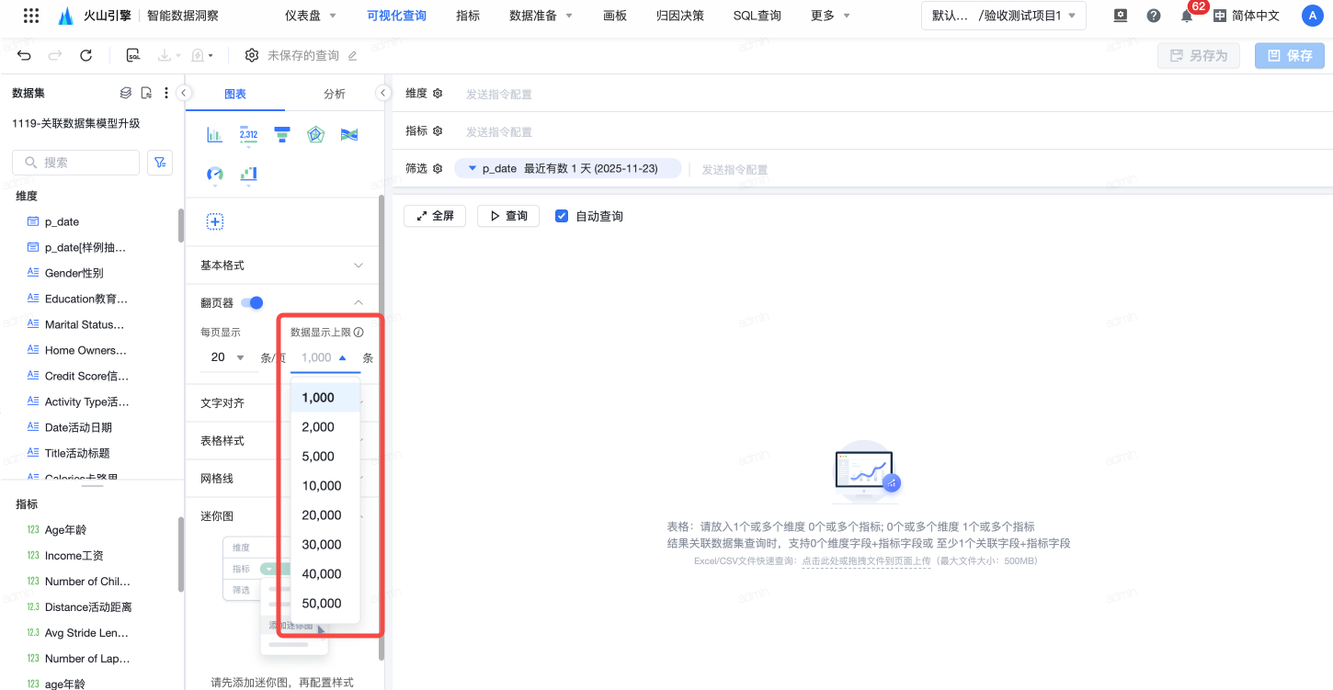This screenshot has width=1333, height=690.
Task: Toggle the 翻页器 switch off
Action: tap(252, 303)
